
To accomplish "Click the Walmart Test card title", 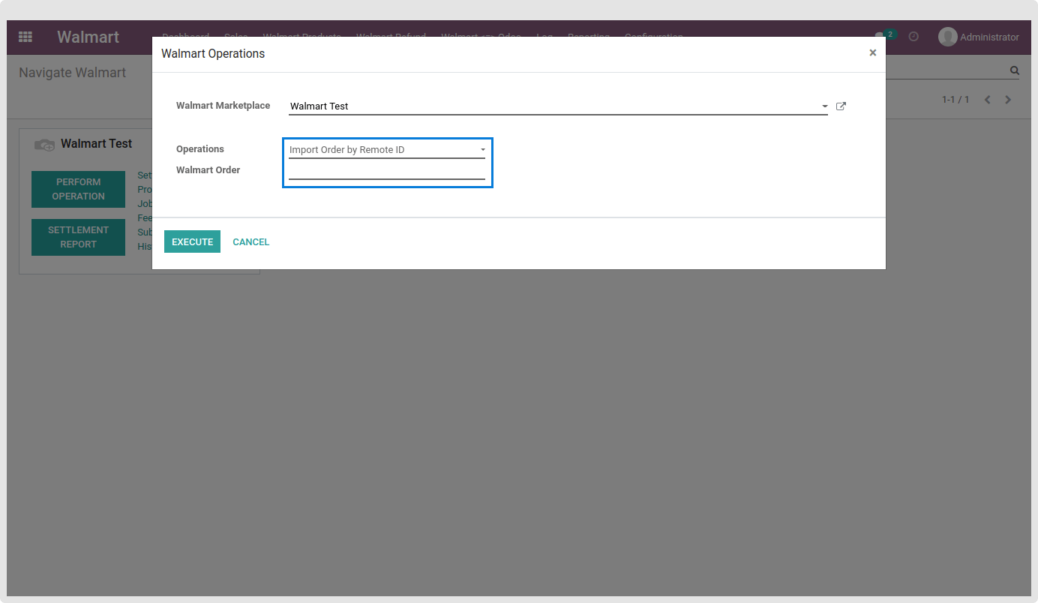I will click(96, 143).
